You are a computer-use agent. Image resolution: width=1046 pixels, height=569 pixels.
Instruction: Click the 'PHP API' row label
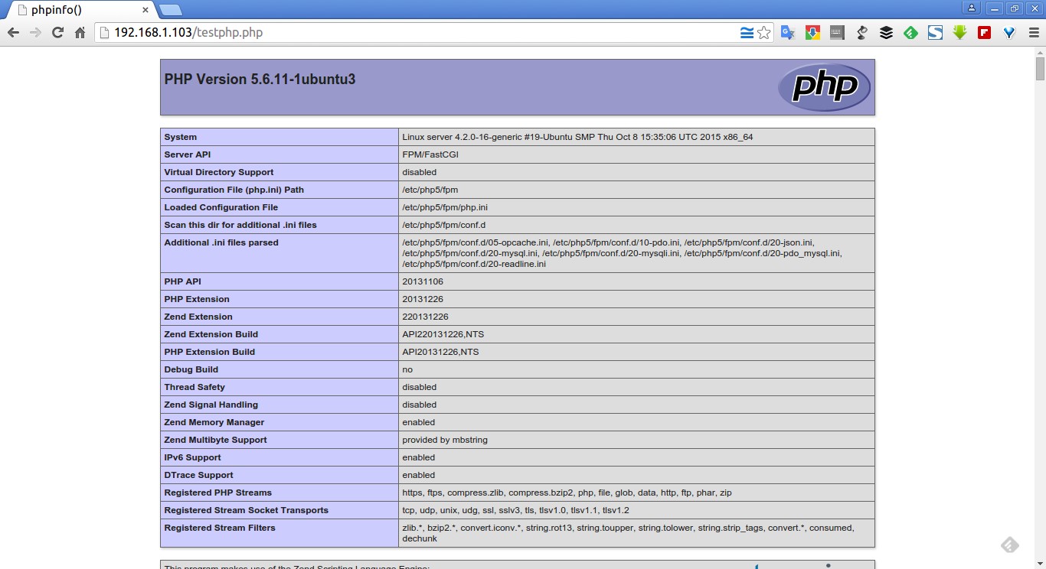coord(182,281)
